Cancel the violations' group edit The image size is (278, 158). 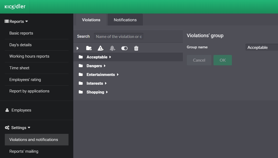click(199, 60)
